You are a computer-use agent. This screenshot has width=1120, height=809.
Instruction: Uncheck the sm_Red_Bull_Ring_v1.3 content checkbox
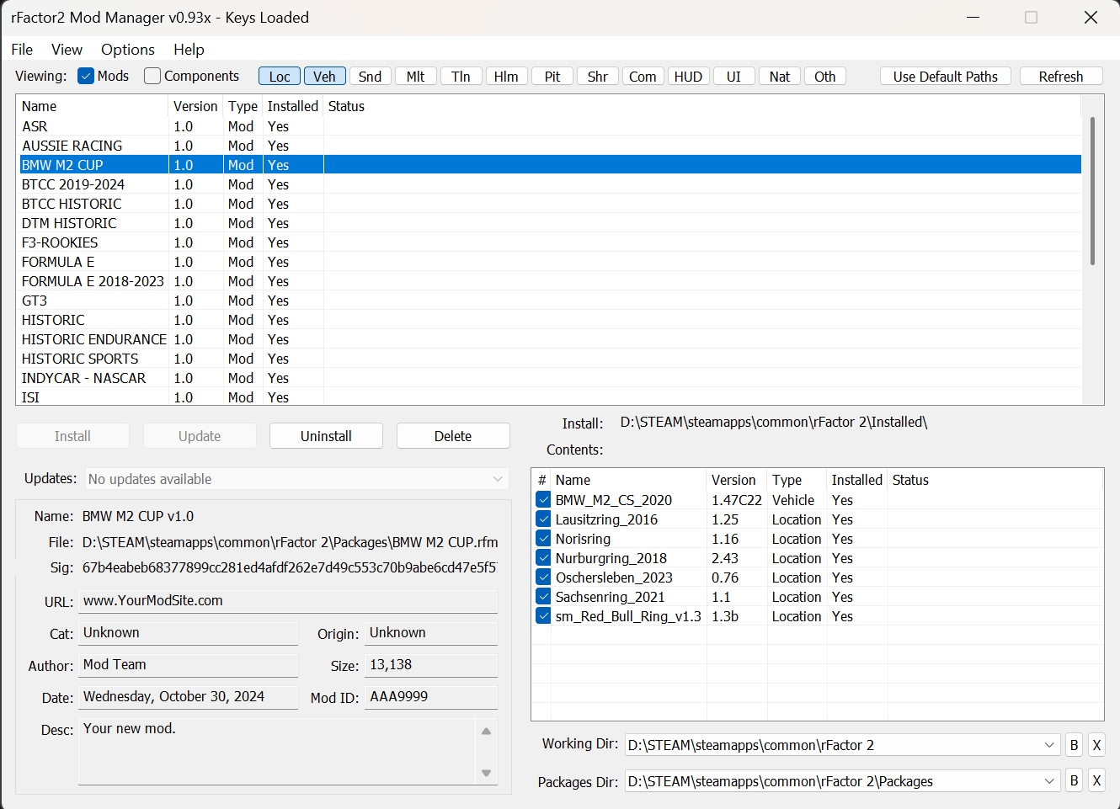click(544, 616)
